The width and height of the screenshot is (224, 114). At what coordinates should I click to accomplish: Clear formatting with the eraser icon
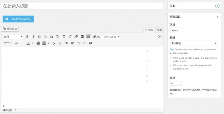click(54, 43)
